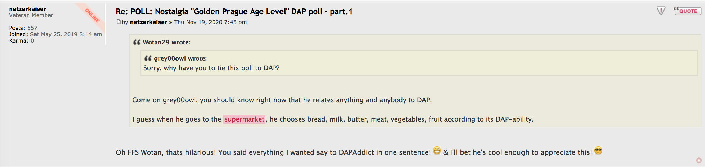Click the report post exclamation icon
The height and width of the screenshot is (167, 705).
661,11
